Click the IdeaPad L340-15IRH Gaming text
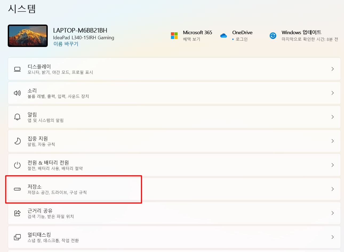 coord(84,38)
